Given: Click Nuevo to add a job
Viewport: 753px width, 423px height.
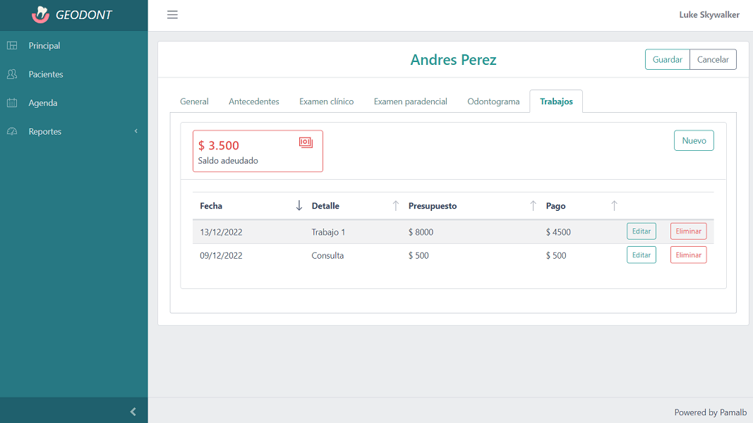Looking at the screenshot, I should tap(694, 140).
